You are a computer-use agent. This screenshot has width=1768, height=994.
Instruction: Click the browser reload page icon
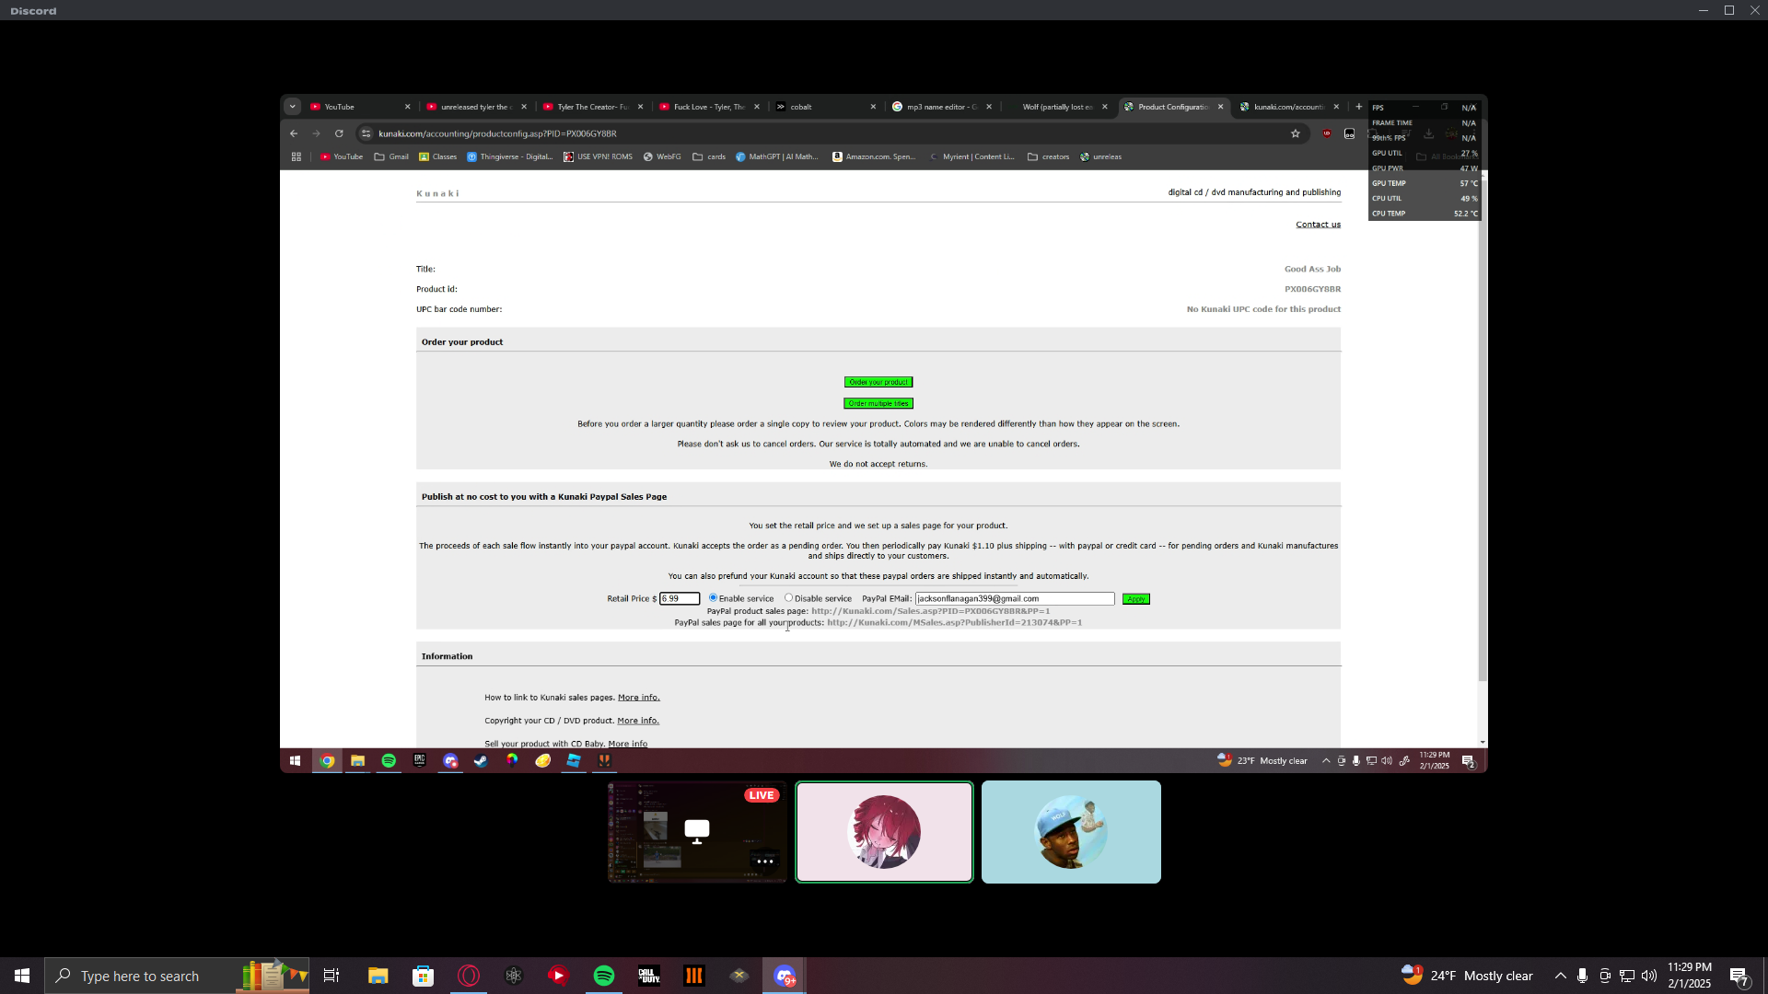point(339,133)
